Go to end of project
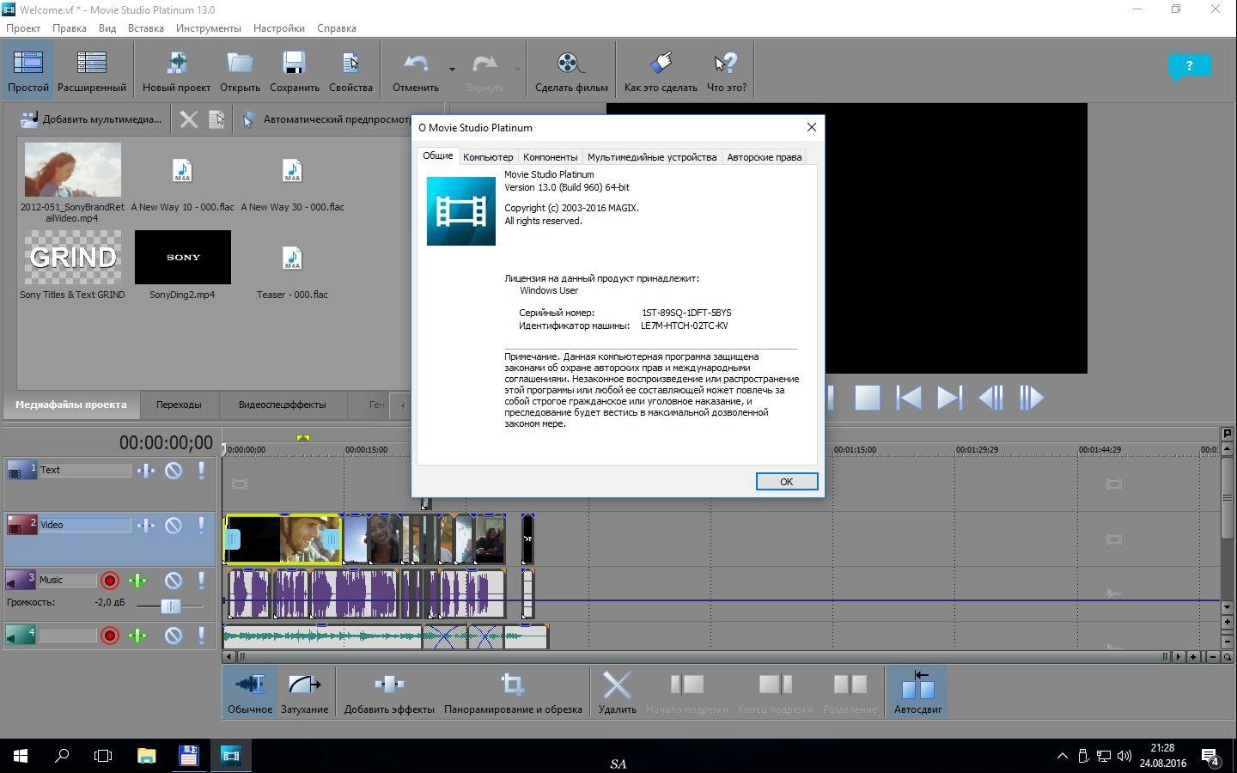Viewport: 1237px width, 773px height. click(949, 398)
